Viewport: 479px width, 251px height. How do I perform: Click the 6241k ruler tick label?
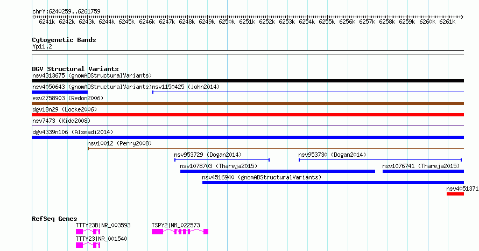[x=47, y=22]
